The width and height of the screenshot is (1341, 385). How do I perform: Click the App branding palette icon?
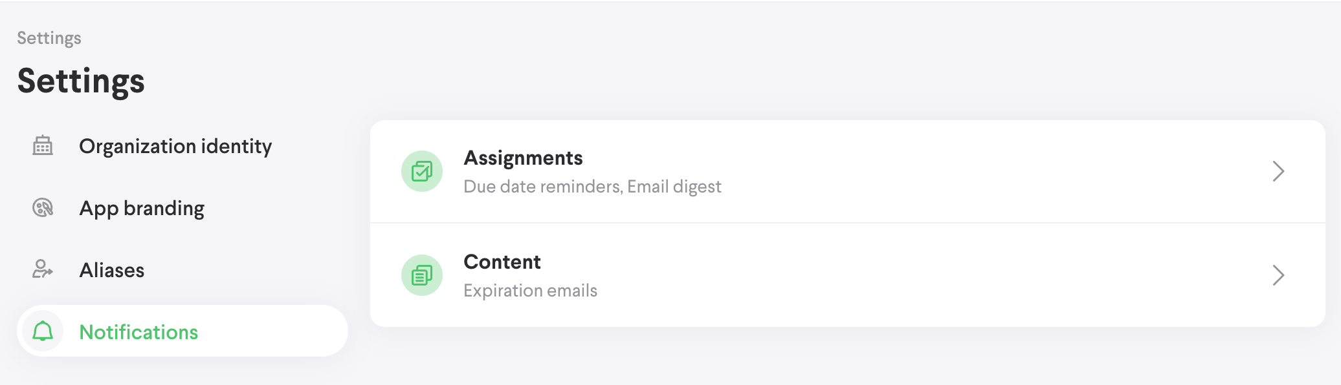coord(43,208)
